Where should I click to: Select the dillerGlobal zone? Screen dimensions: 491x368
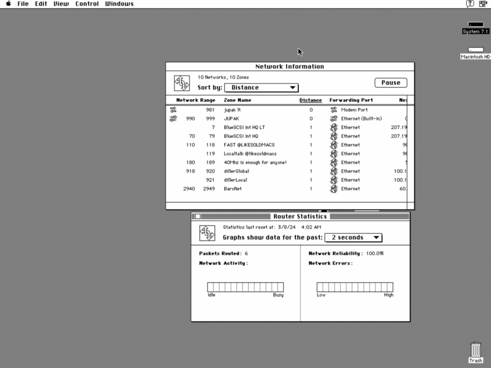(236, 171)
